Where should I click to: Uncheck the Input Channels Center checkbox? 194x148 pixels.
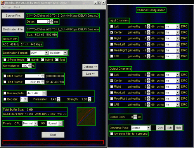point(112,32)
